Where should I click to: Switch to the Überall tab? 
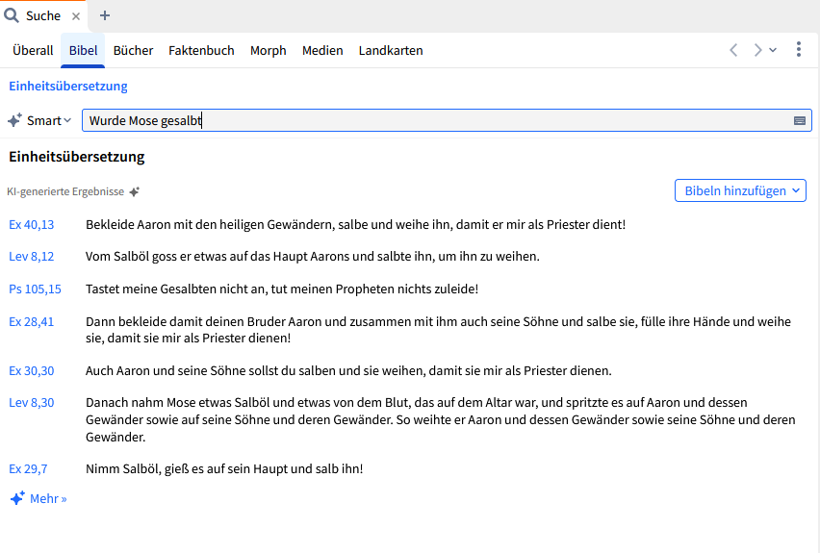click(33, 51)
